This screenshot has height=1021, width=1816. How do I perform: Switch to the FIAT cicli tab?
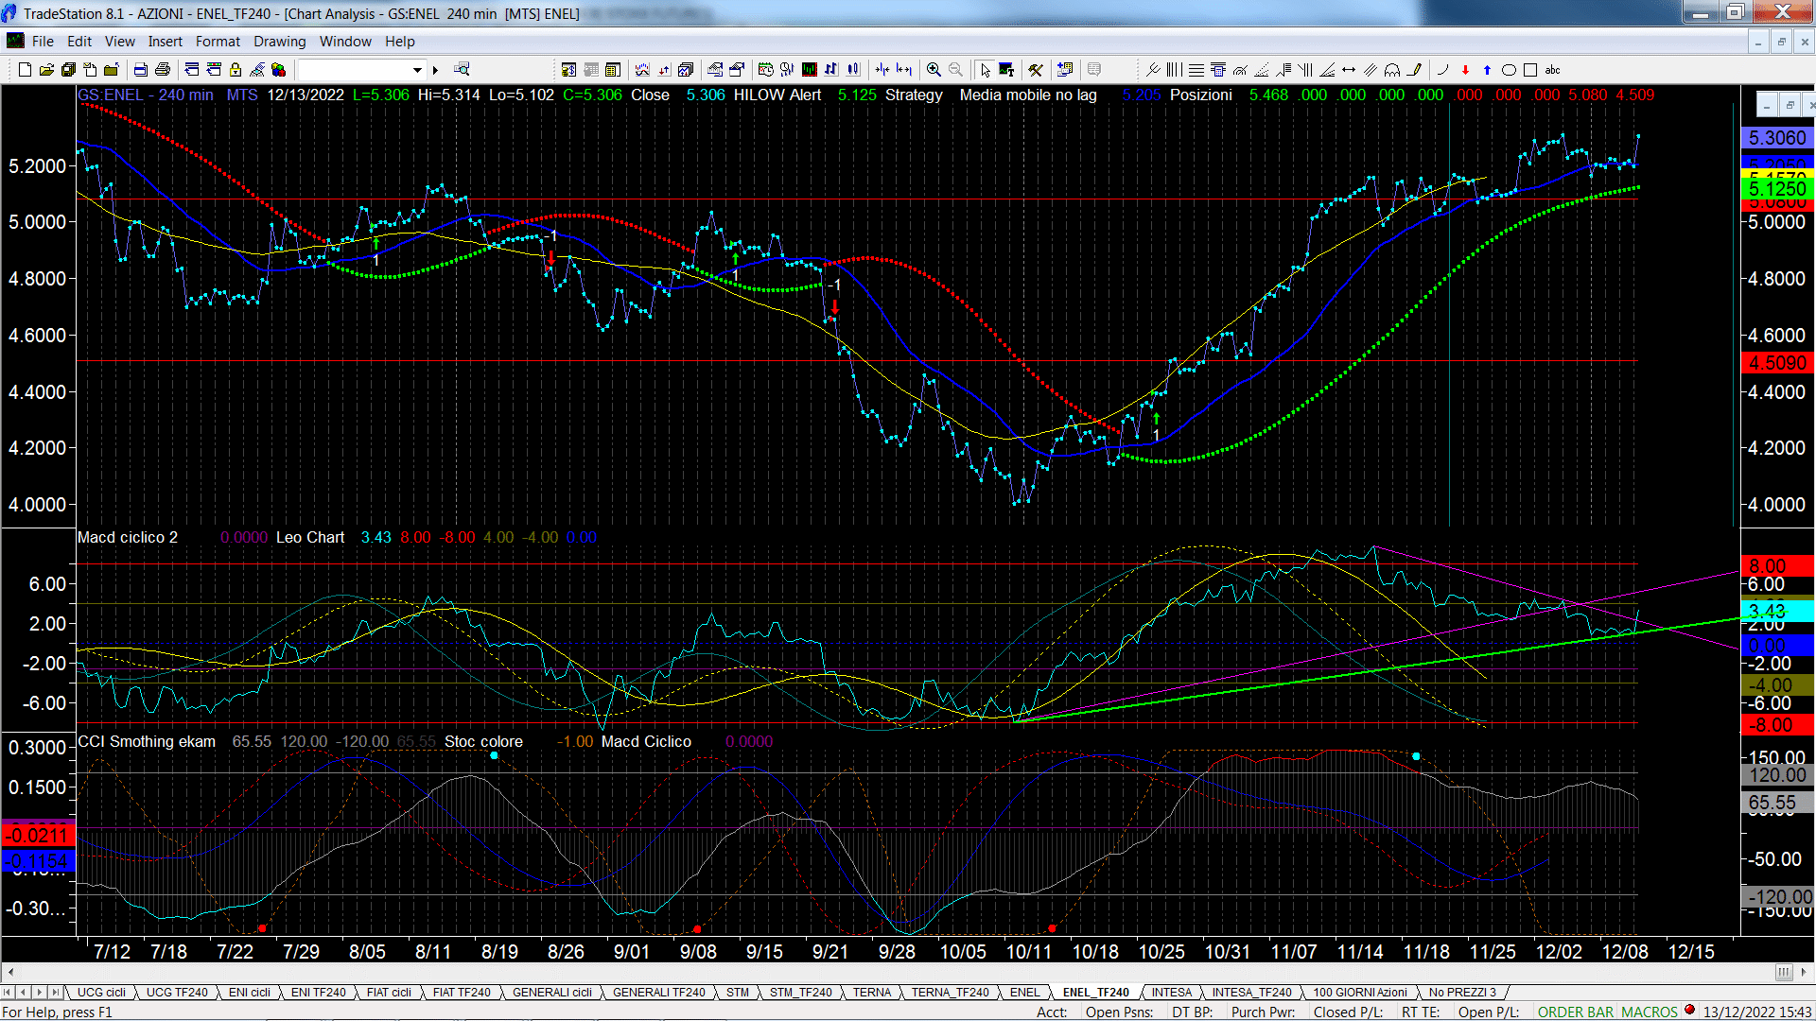click(x=389, y=993)
